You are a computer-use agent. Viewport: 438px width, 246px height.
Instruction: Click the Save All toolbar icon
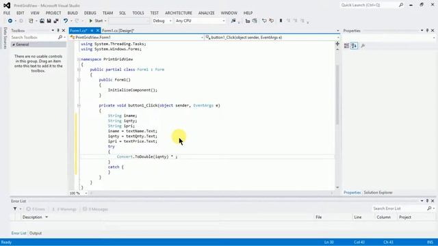coord(56,21)
